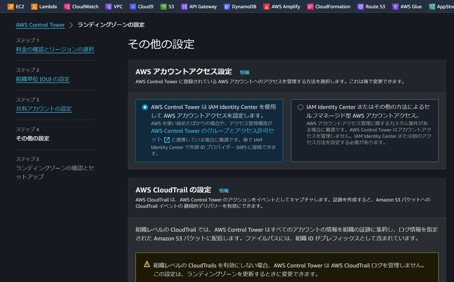Image resolution: width=454 pixels, height=282 pixels.
Task: Open the Lambda bookmark label
Action: (x=48, y=7)
